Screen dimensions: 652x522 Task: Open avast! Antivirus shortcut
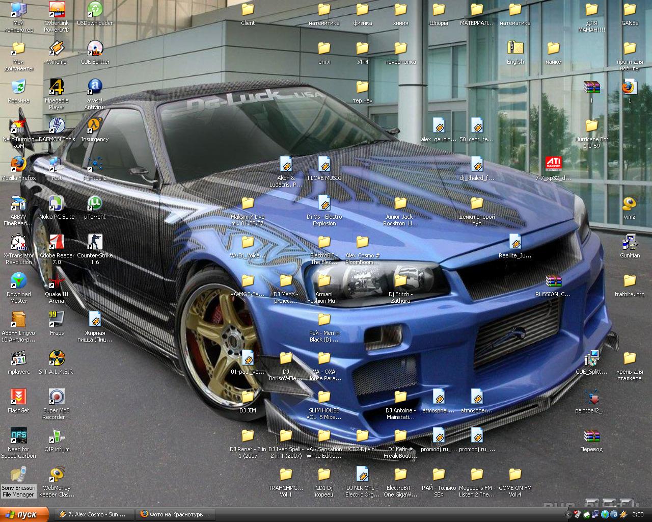95,95
